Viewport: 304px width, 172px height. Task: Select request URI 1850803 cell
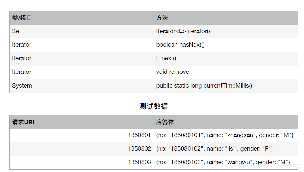click(x=82, y=163)
